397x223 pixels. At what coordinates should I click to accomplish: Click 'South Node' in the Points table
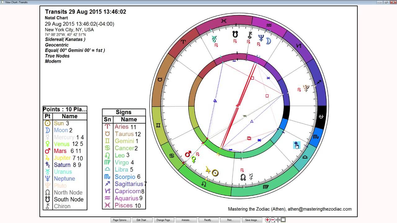click(x=69, y=199)
